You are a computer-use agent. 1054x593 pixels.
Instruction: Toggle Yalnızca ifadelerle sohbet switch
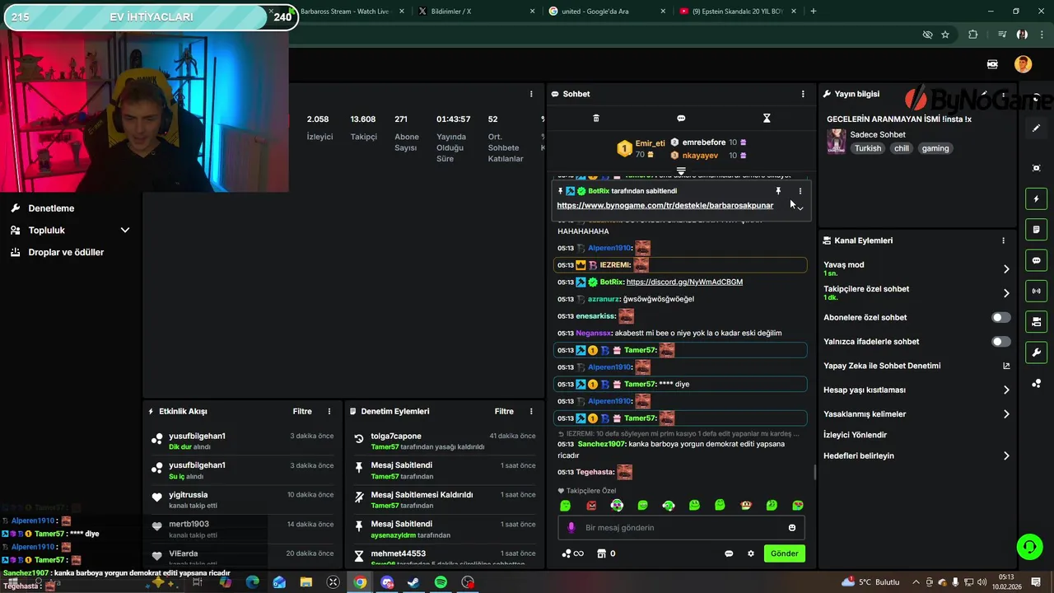pyautogui.click(x=1000, y=341)
